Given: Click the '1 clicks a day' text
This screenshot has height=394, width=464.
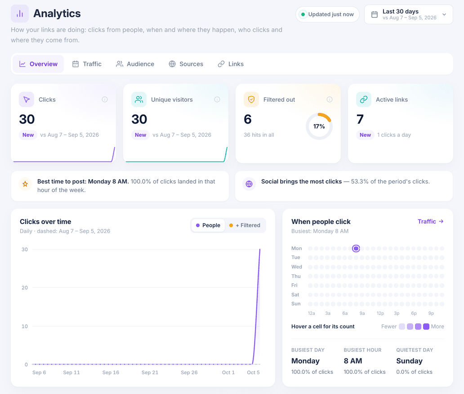Looking at the screenshot, I should (394, 135).
